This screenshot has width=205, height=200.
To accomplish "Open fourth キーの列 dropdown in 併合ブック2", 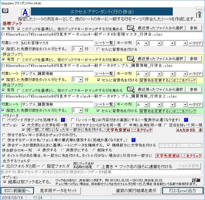I will pyautogui.click(x=185, y=105).
